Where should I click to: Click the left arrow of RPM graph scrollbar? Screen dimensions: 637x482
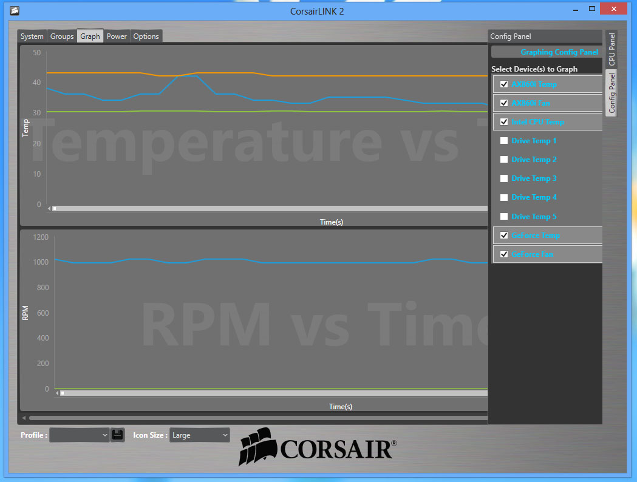[x=57, y=393]
